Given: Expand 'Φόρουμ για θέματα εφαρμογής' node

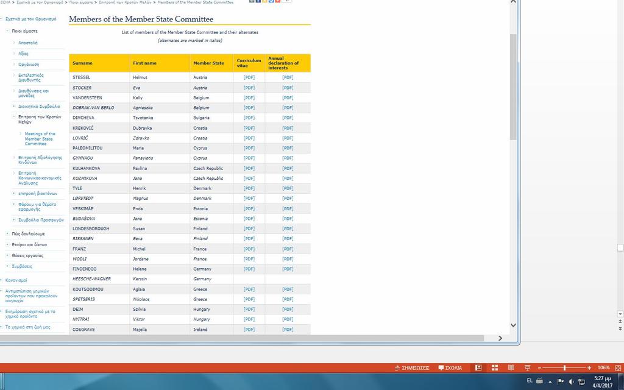Looking at the screenshot, I should point(13,204).
